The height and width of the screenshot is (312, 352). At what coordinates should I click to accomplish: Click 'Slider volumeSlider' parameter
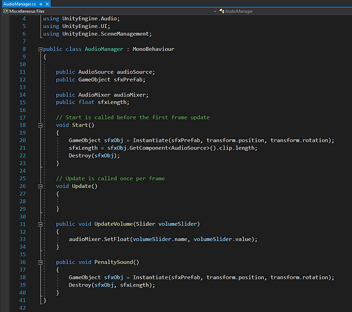(167, 224)
